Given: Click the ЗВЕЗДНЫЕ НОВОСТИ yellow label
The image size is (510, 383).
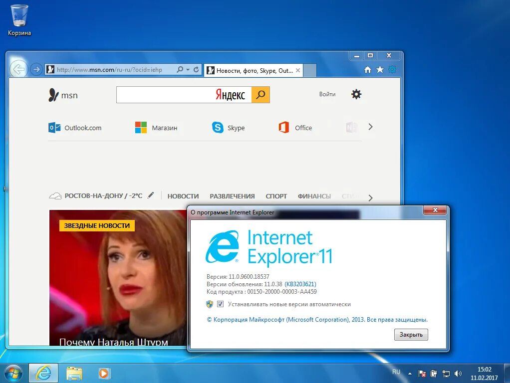Looking at the screenshot, I should pos(97,225).
